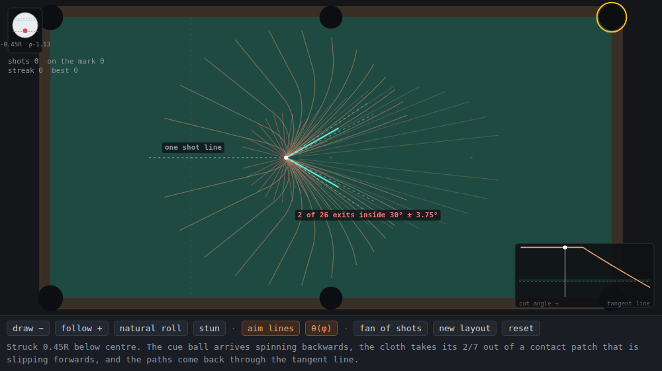Click the cut angle marker on graph
This screenshot has height=371, width=662.
coord(565,247)
